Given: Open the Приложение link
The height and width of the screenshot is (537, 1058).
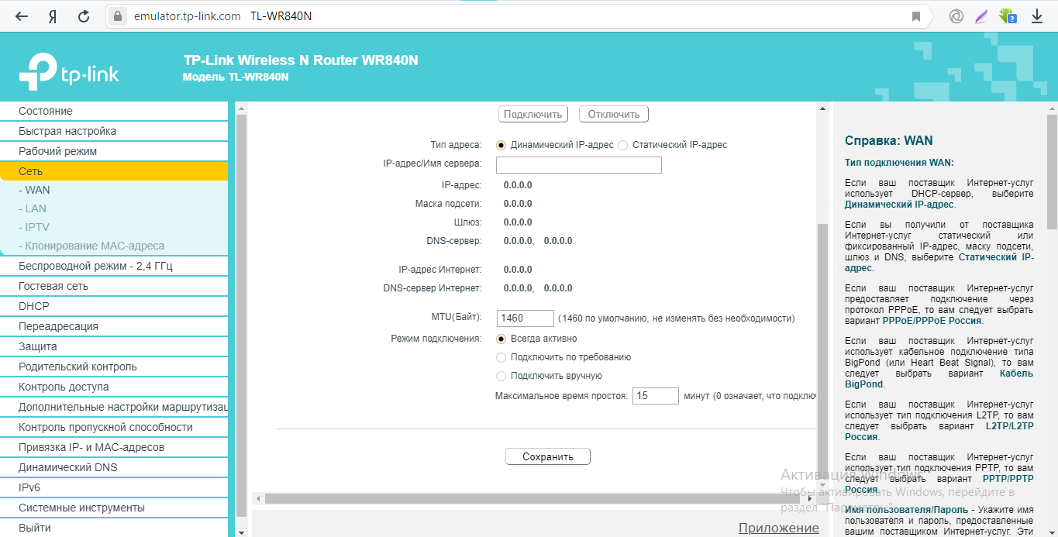Looking at the screenshot, I should [779, 528].
